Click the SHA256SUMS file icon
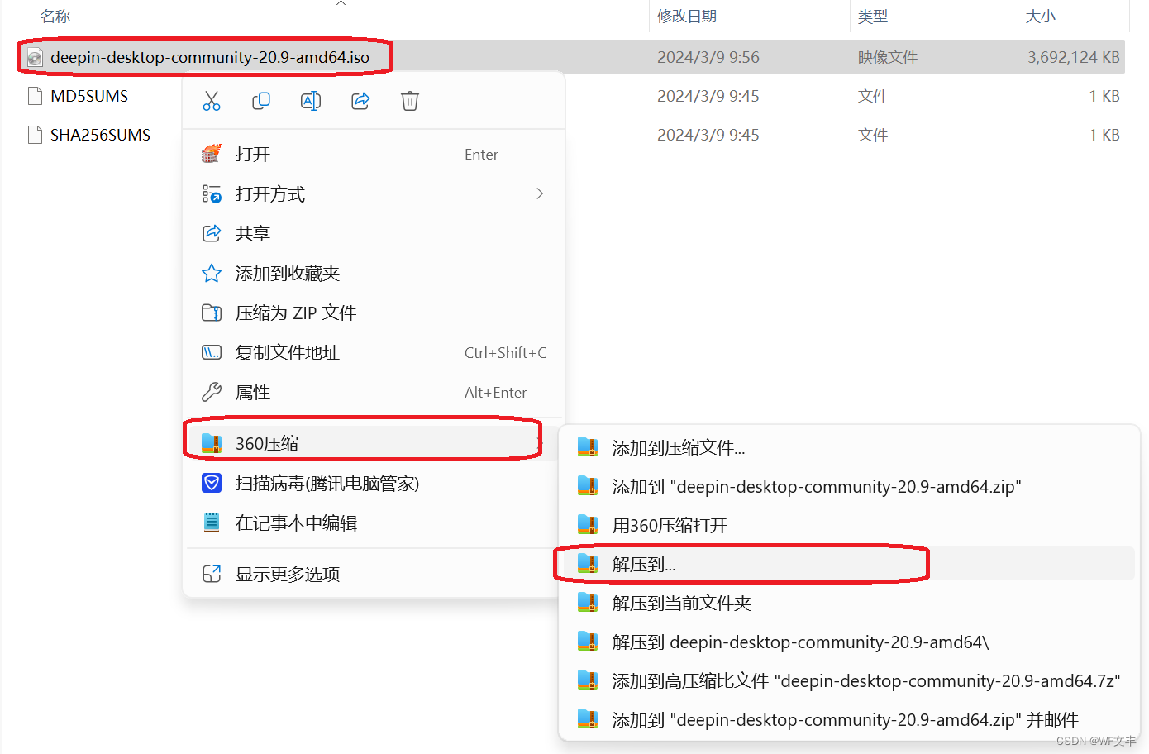1149x754 pixels. [35, 135]
